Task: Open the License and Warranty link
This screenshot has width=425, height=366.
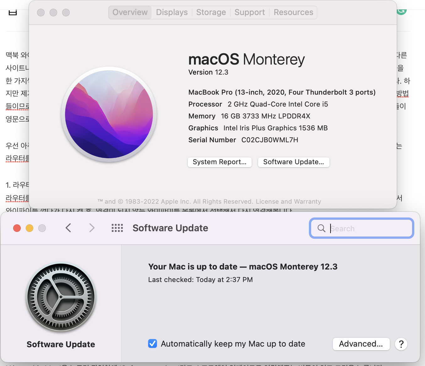Action: coord(288,201)
